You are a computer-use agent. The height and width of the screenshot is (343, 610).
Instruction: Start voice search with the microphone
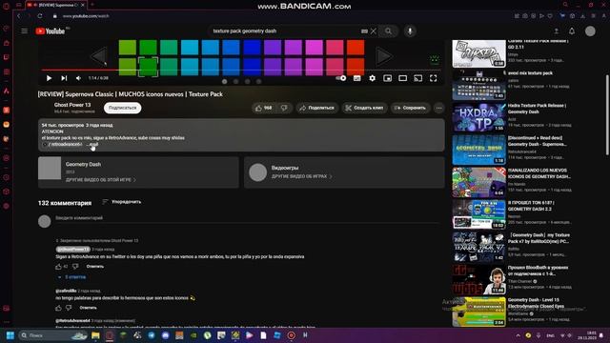[x=410, y=30]
